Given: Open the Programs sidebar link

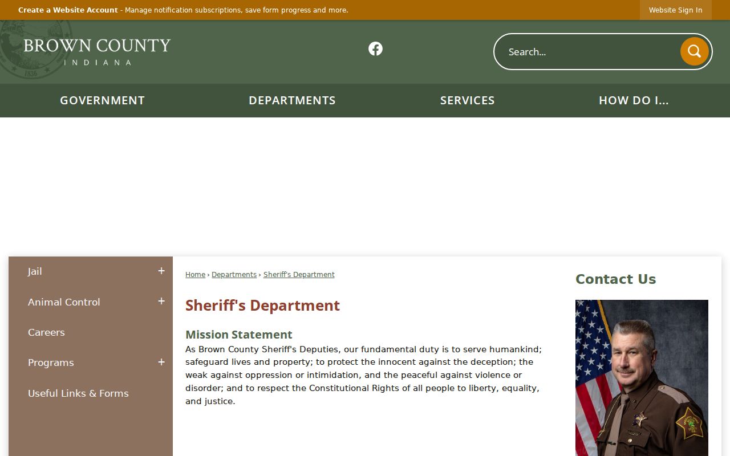Looking at the screenshot, I should point(51,363).
